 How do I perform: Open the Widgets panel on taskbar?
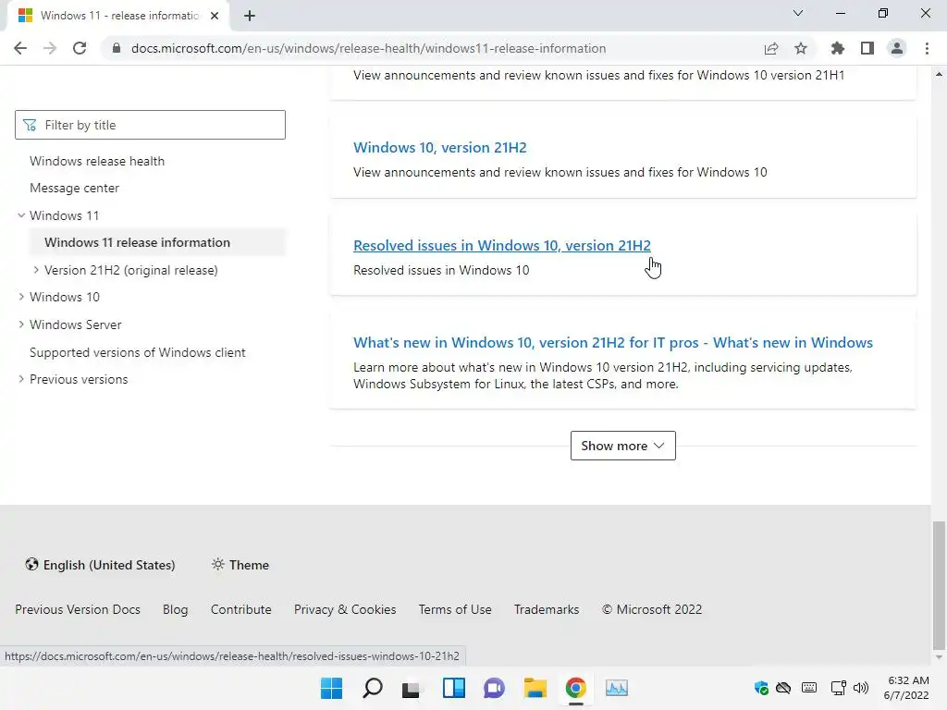453,688
